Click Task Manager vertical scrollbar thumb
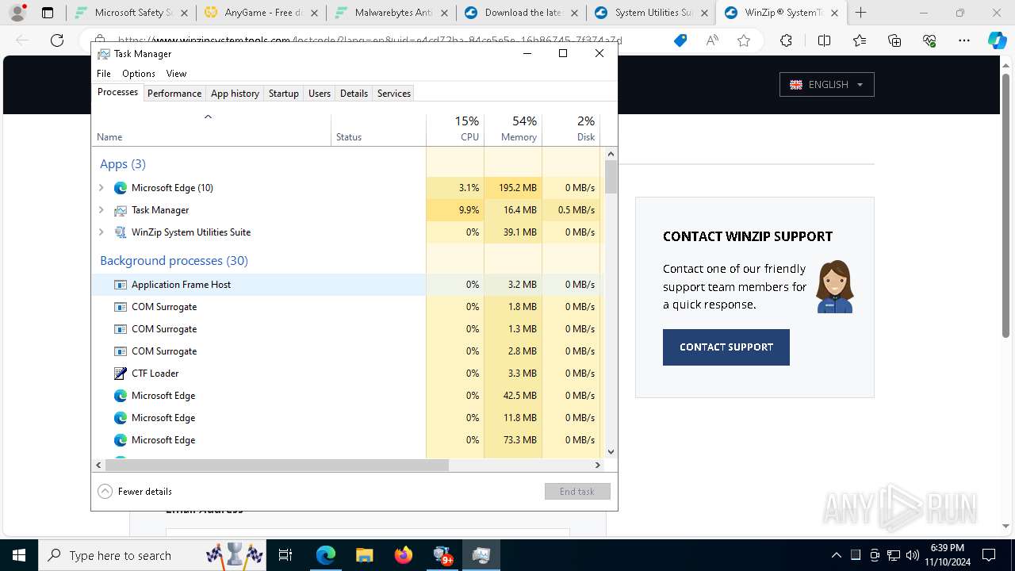The height and width of the screenshot is (571, 1015). [611, 177]
